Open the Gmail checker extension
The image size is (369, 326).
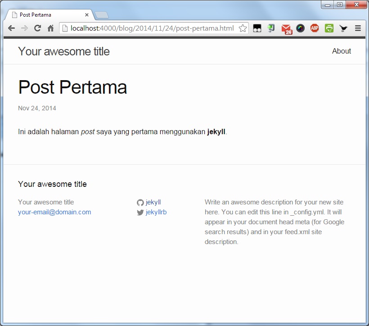pos(286,29)
